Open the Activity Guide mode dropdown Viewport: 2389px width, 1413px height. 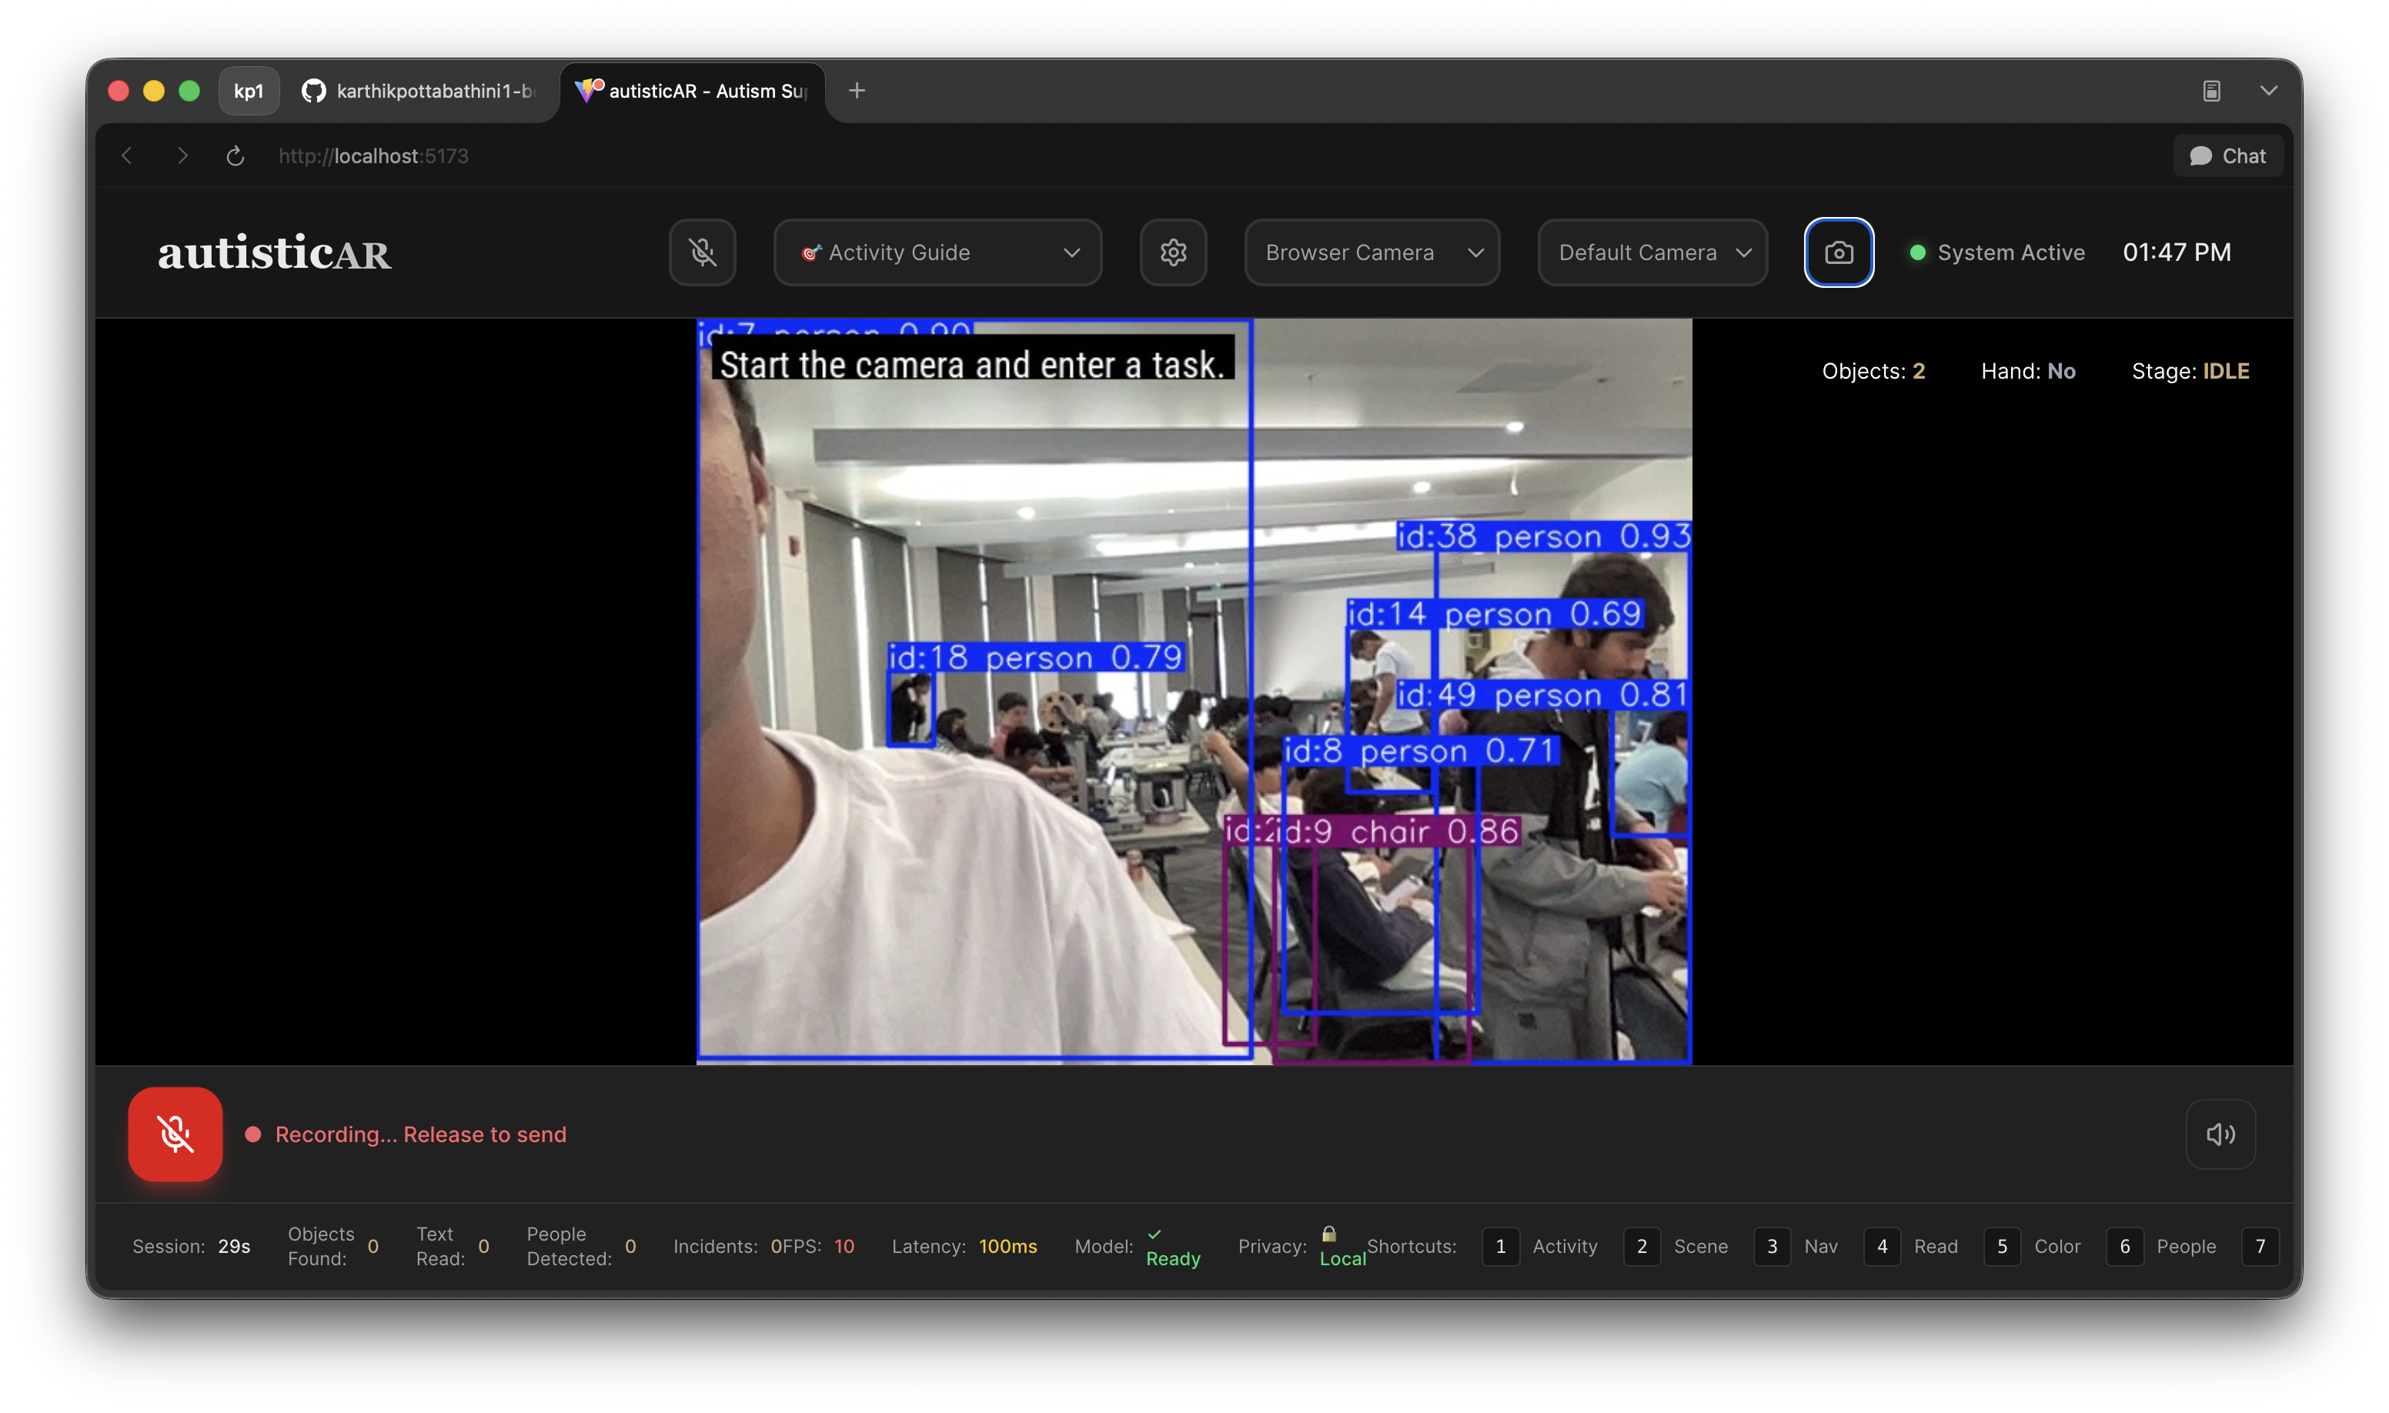point(937,252)
